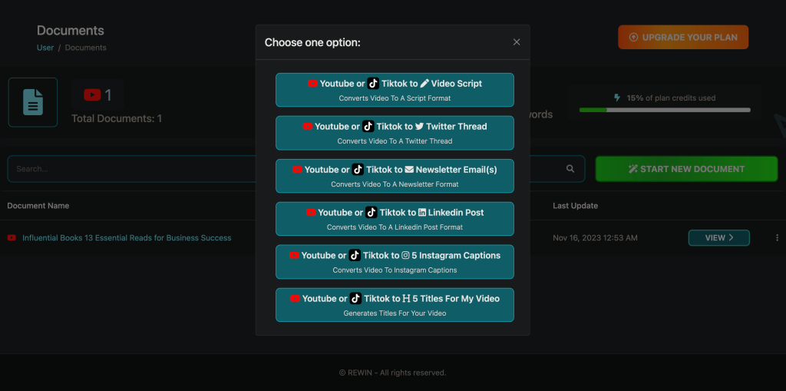Choose the Twitter Thread conversion option
This screenshot has width=786, height=391.
(395, 133)
